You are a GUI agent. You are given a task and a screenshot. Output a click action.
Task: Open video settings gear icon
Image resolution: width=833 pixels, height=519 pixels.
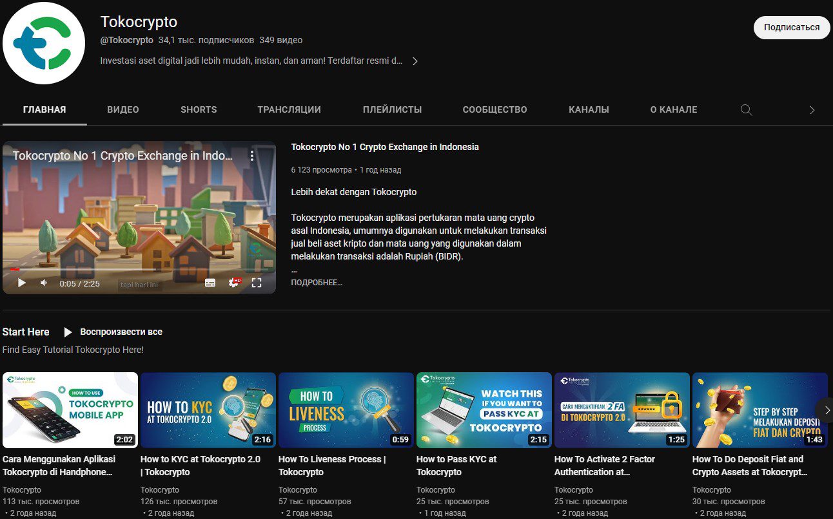(235, 283)
